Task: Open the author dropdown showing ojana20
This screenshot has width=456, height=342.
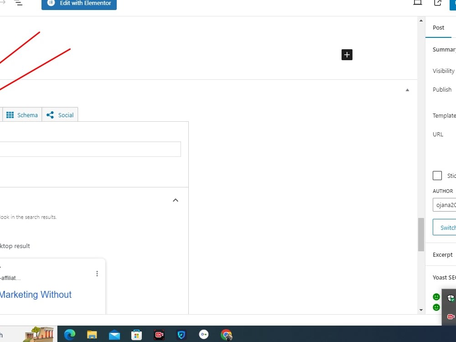Action: [x=444, y=205]
